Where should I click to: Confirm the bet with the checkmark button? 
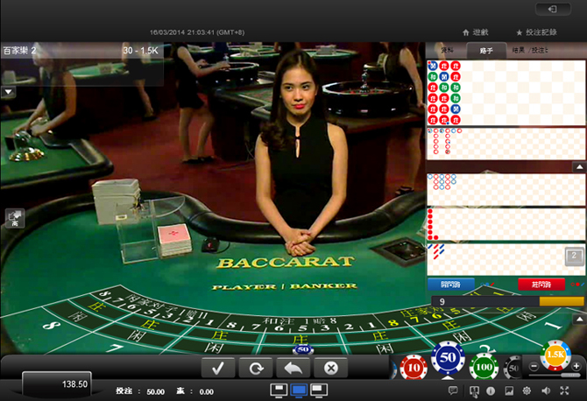(218, 368)
